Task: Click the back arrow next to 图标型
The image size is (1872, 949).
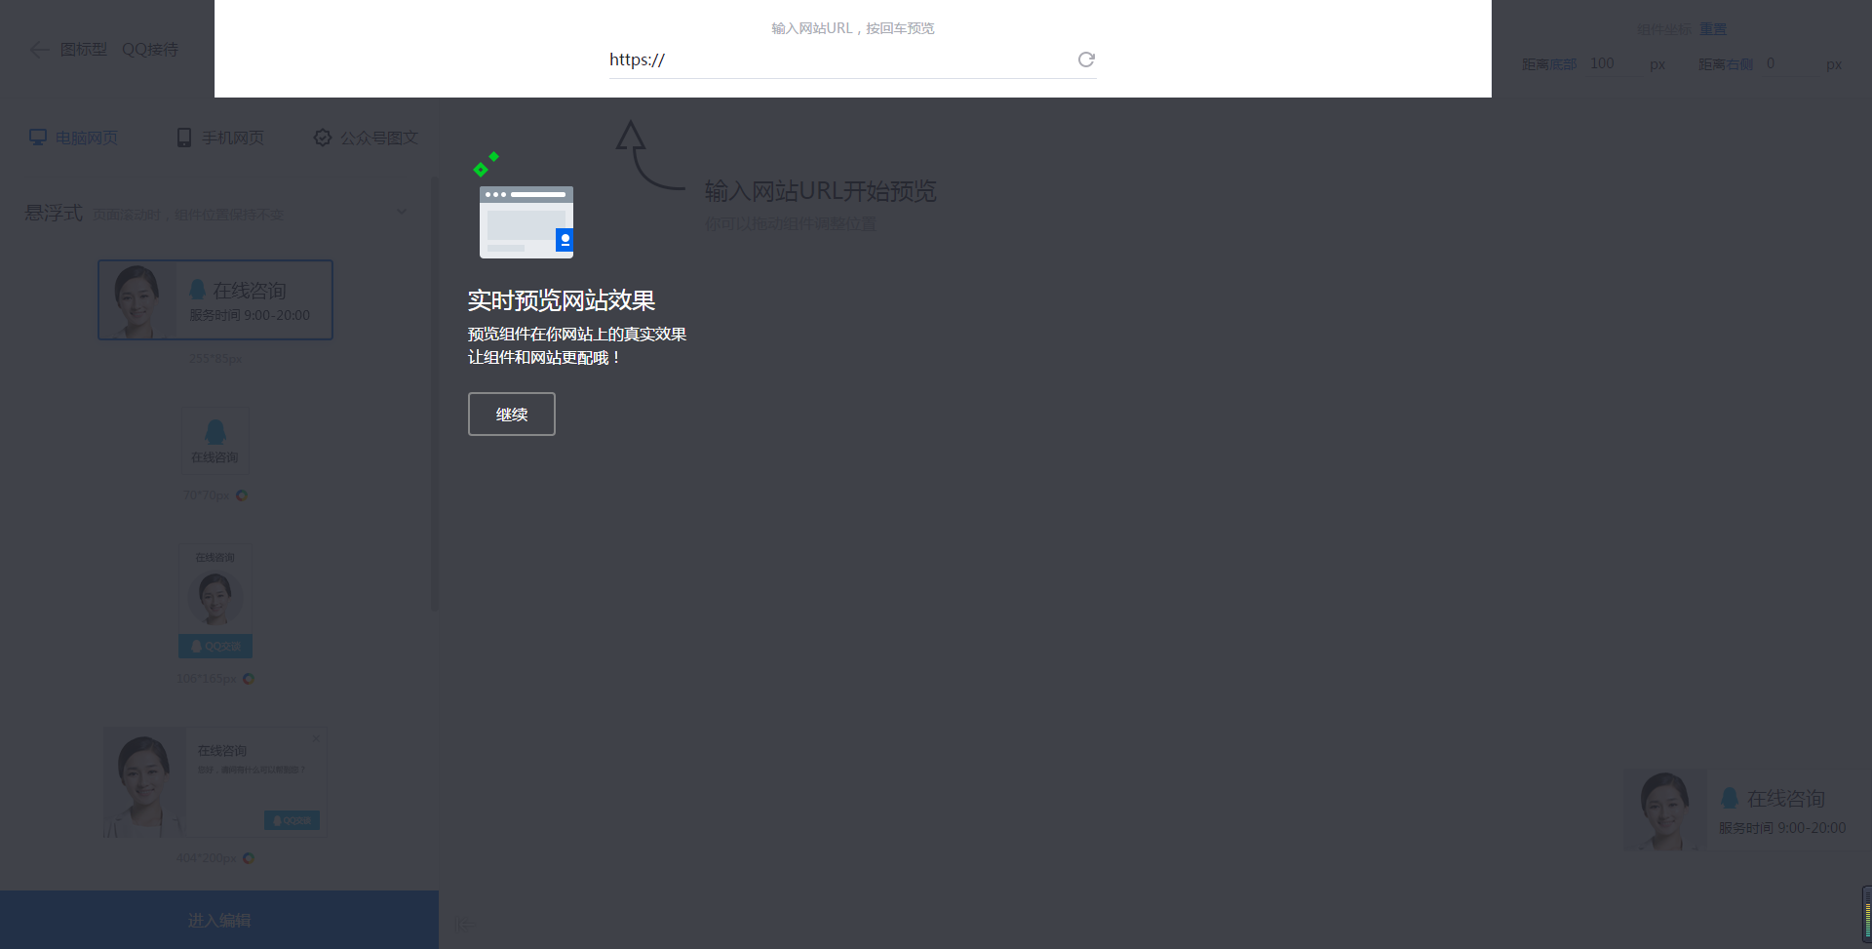Action: [39, 49]
